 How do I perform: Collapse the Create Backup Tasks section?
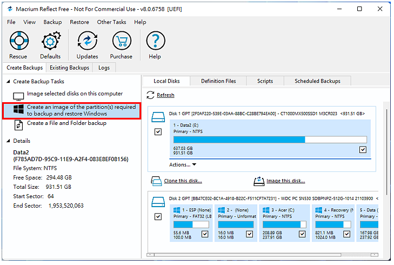pos(8,82)
